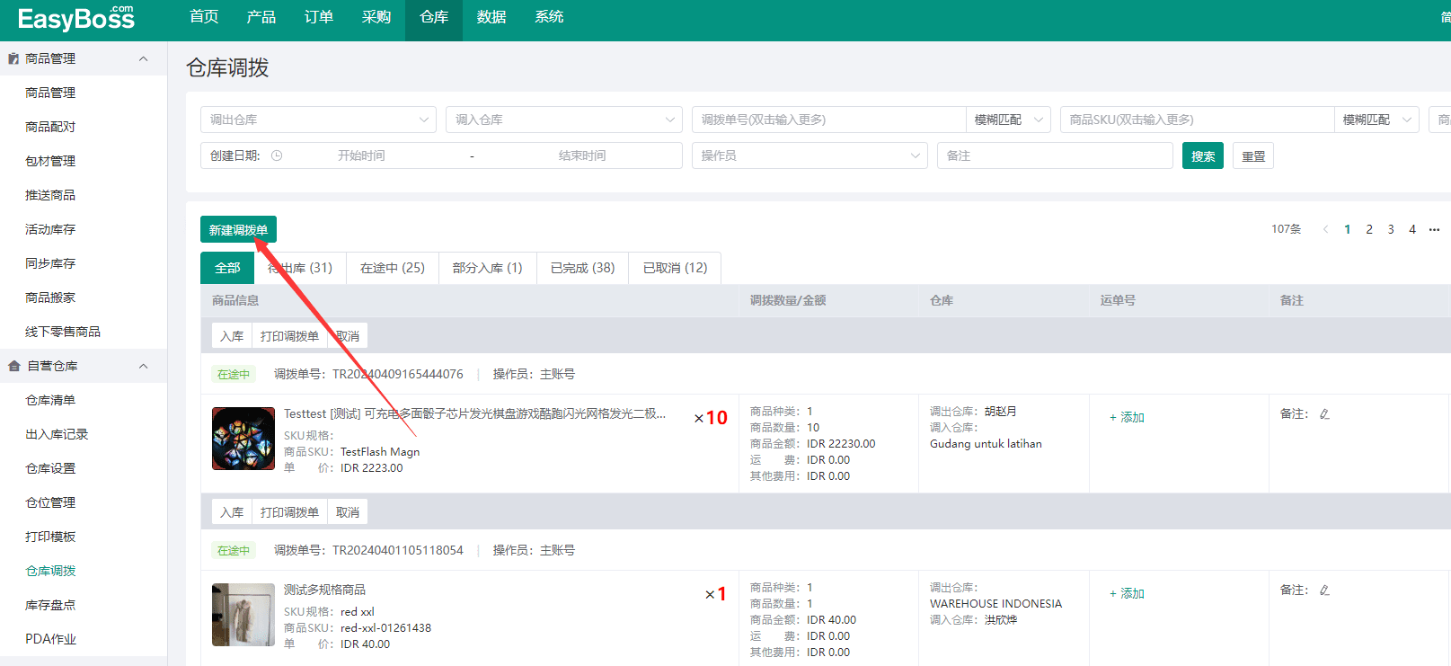Switch to the 已完成 (38) tab
The height and width of the screenshot is (666, 1451).
(x=582, y=268)
